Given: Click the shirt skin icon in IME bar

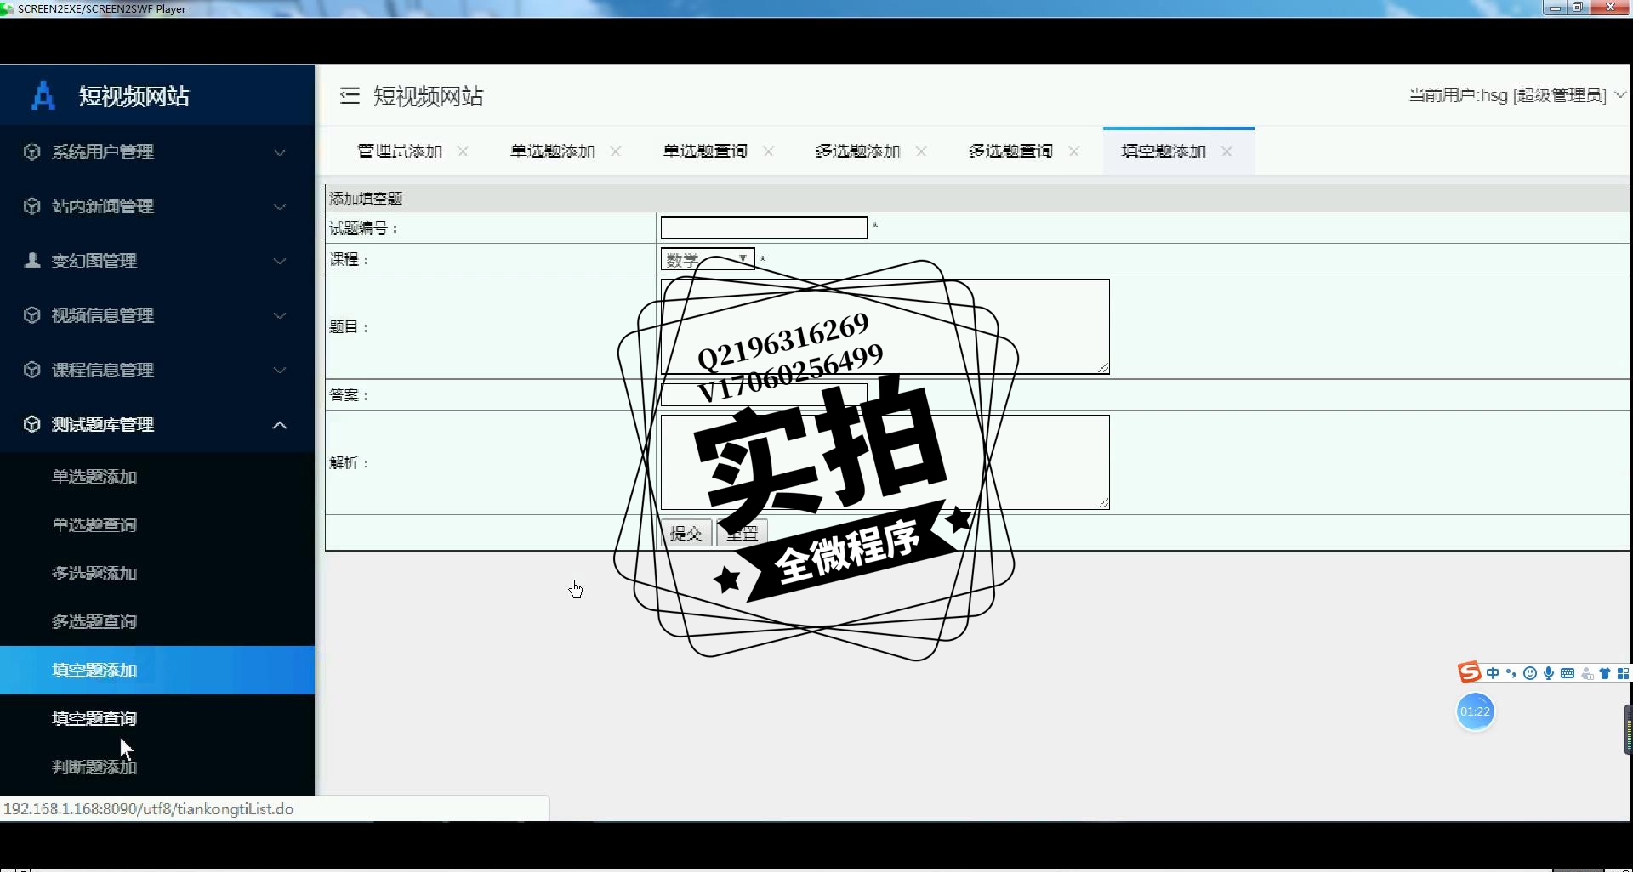Looking at the screenshot, I should pos(1605,673).
